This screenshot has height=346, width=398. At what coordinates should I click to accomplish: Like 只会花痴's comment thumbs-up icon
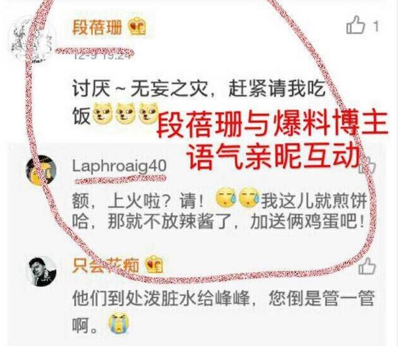(367, 265)
